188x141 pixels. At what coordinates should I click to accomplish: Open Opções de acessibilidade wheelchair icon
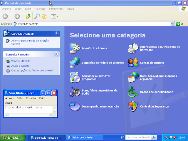pyautogui.click(x=133, y=92)
